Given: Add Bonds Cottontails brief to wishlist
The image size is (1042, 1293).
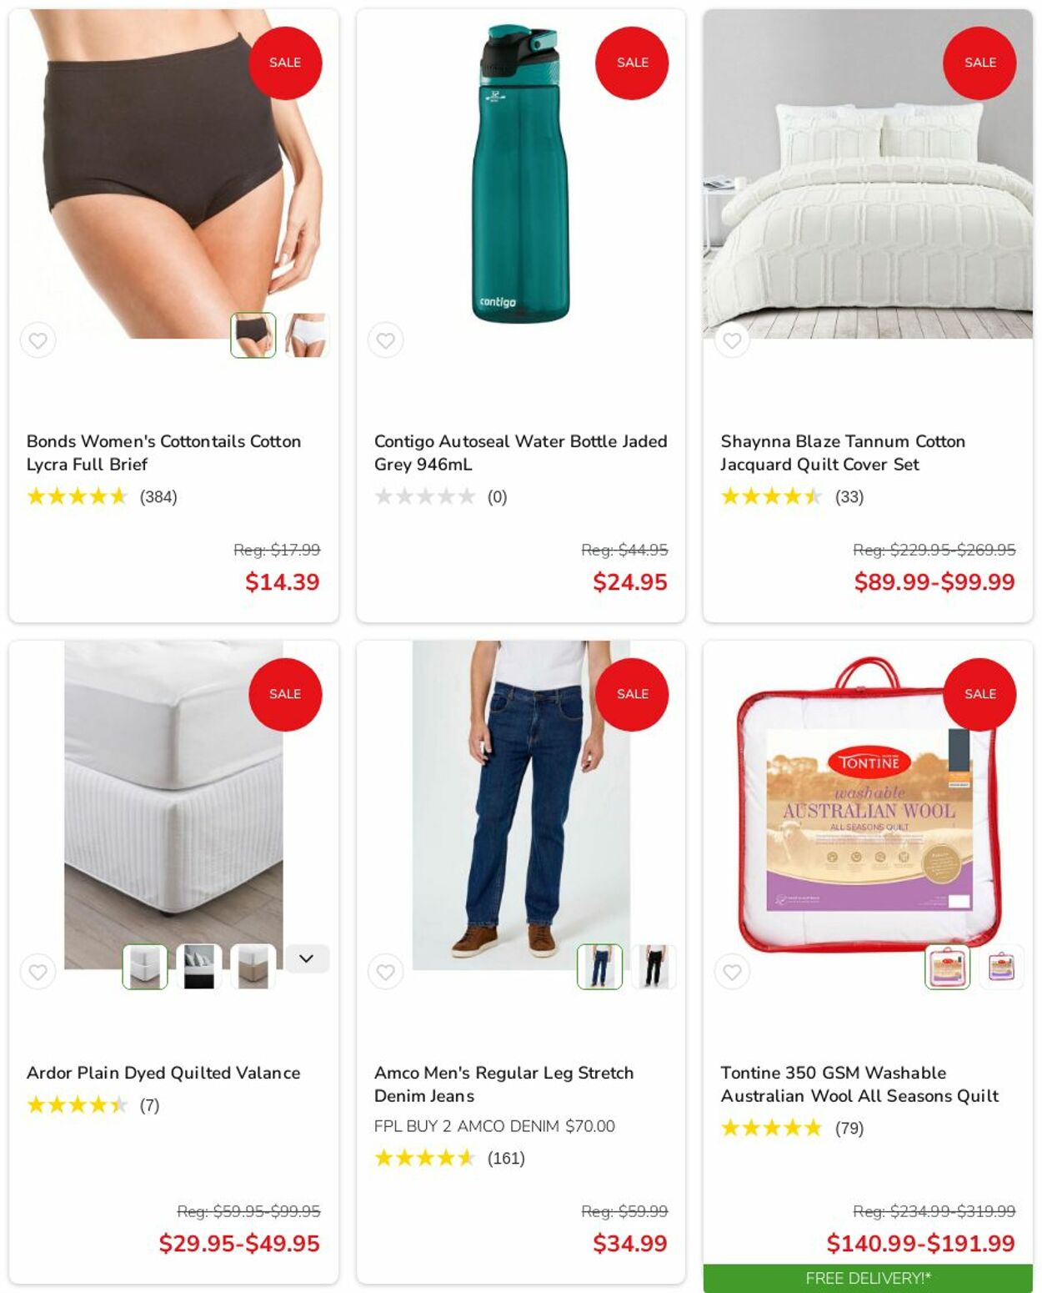Looking at the screenshot, I should (38, 340).
